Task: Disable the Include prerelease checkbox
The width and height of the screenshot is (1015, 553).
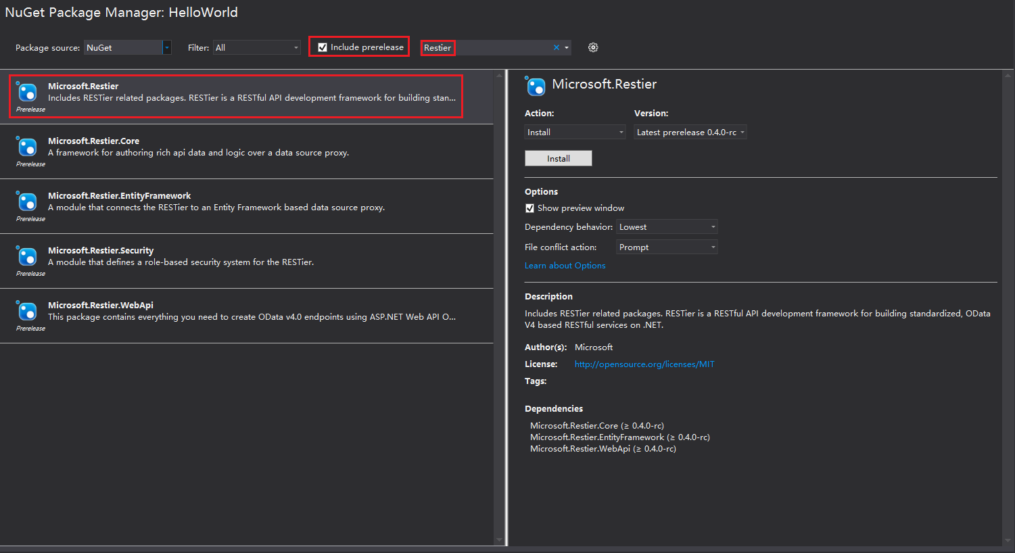Action: pos(323,47)
